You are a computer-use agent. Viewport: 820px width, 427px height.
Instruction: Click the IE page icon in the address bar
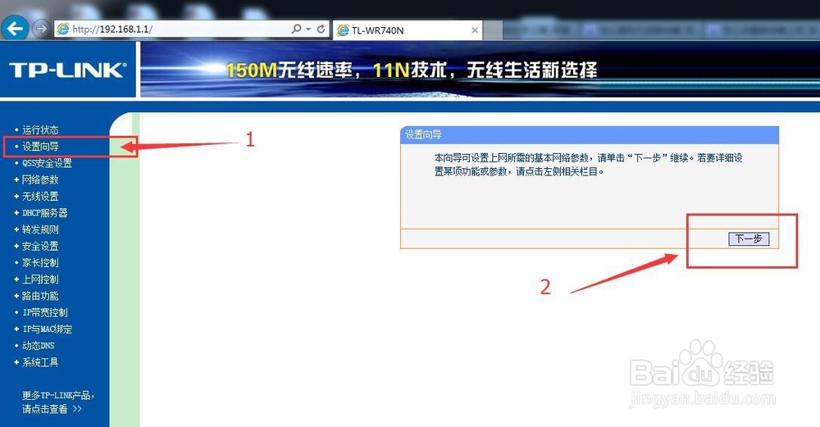point(63,30)
